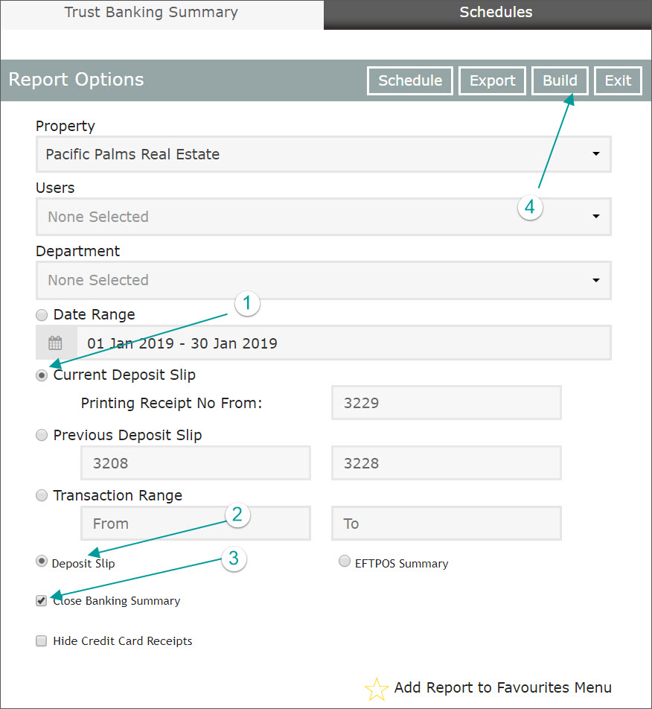Image resolution: width=652 pixels, height=709 pixels.
Task: Click the Build button
Action: [560, 81]
